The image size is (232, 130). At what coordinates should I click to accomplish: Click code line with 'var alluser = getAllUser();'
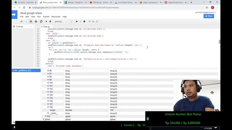coord(62,43)
